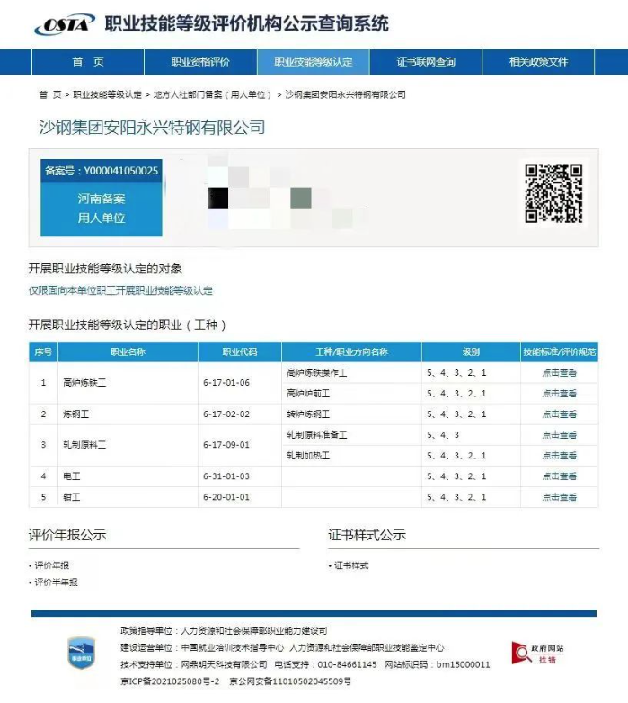Viewport: 628px width, 703px height.
Task: Open the 证书联网查询 tab
Action: [x=426, y=62]
